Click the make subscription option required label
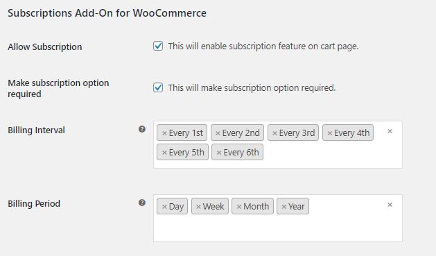The width and height of the screenshot is (436, 256). pyautogui.click(x=252, y=88)
